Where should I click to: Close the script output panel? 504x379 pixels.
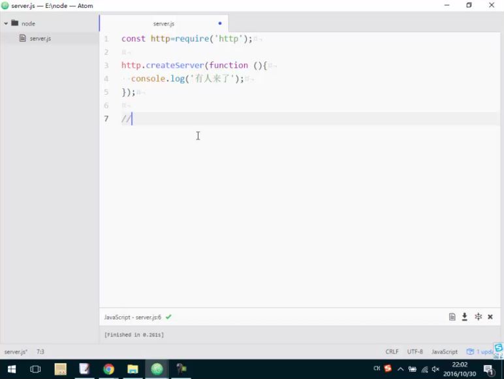[x=490, y=317]
